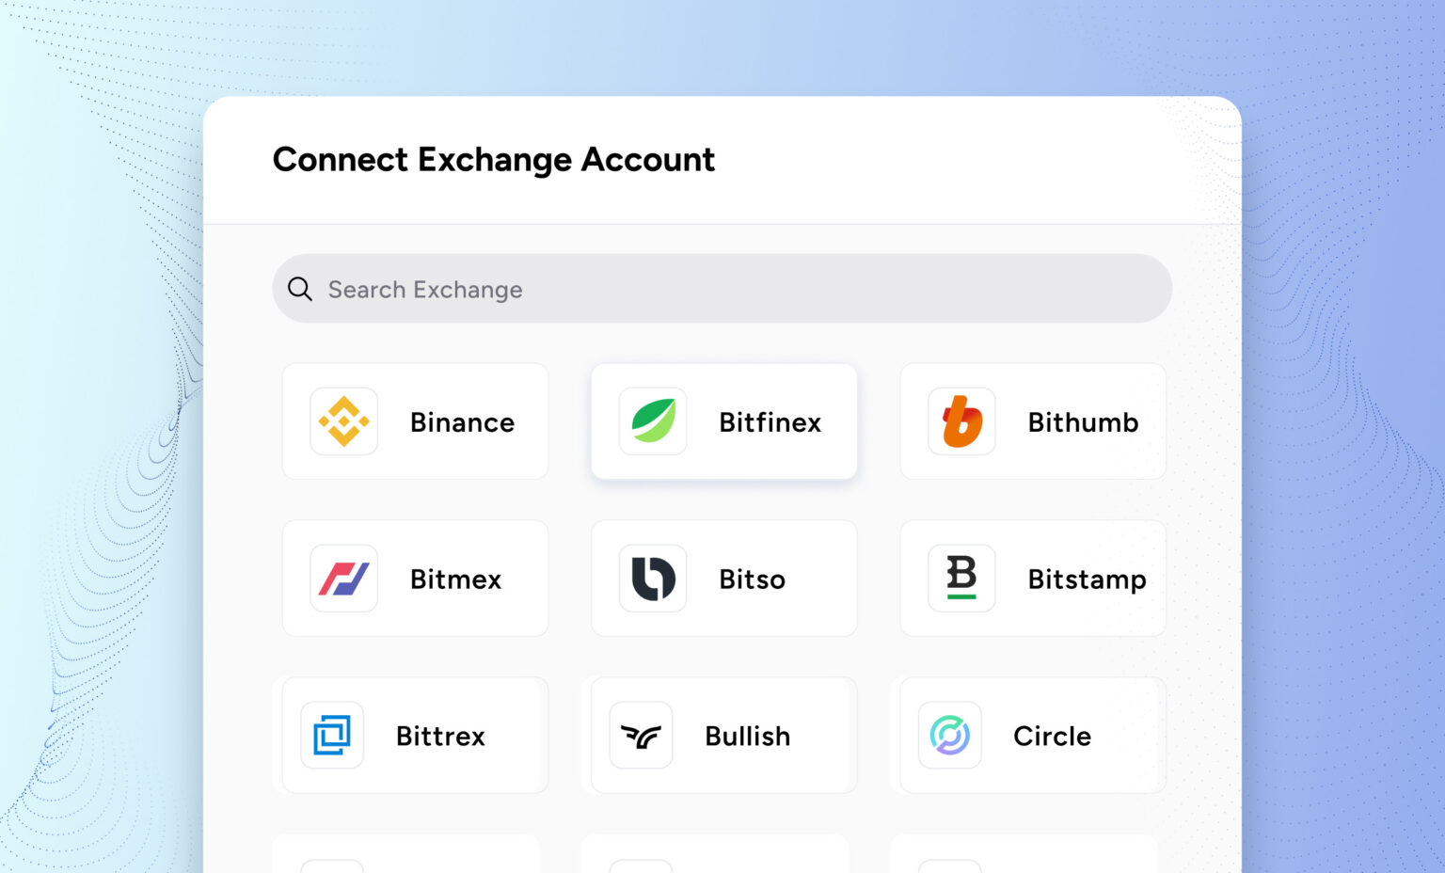Select the orange Bithumb logo icon

click(x=961, y=421)
